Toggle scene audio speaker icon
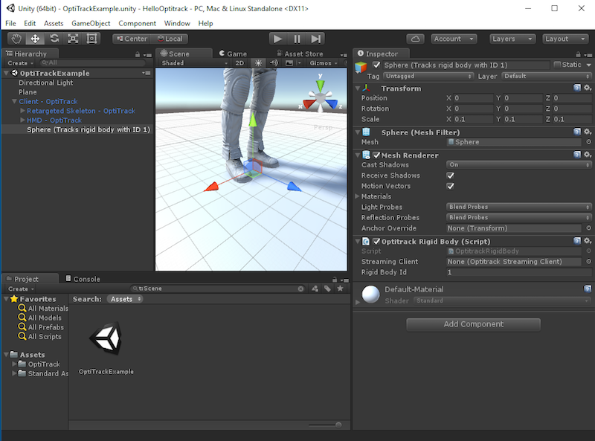The width and height of the screenshot is (595, 441). tap(274, 63)
